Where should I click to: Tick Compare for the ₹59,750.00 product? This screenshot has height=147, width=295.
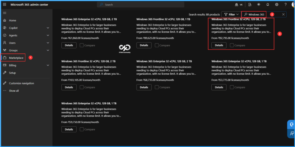(x=82, y=129)
